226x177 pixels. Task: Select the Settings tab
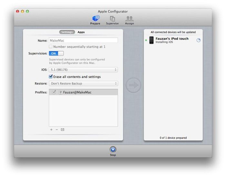click(x=67, y=32)
